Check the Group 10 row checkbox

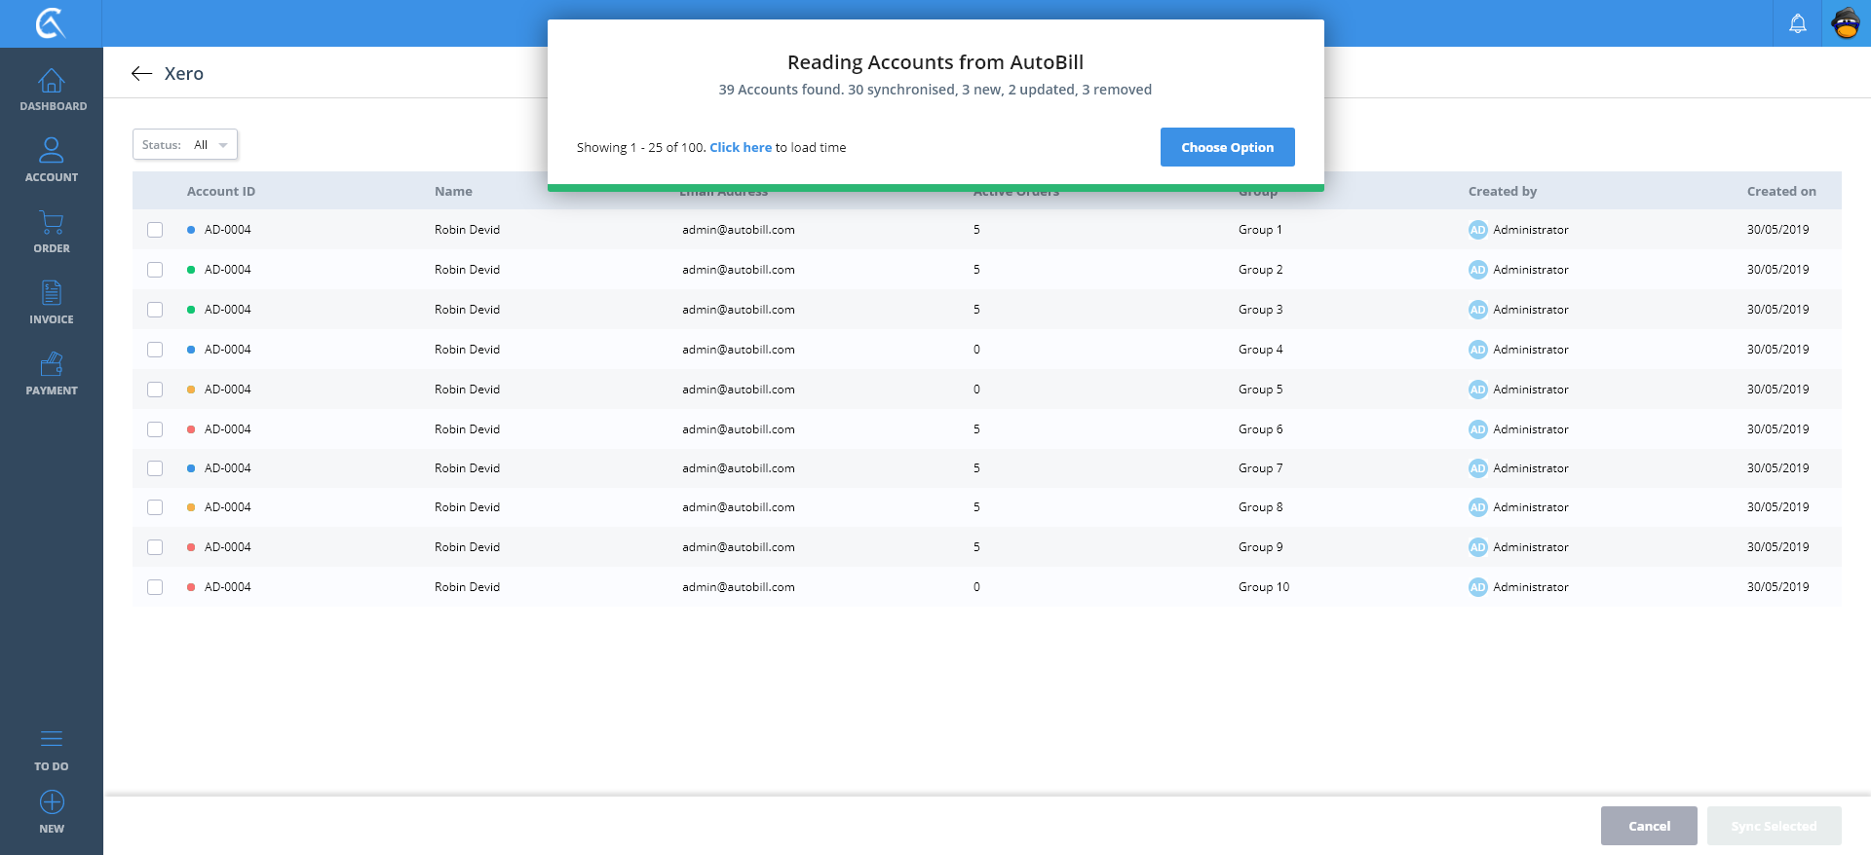click(x=155, y=587)
